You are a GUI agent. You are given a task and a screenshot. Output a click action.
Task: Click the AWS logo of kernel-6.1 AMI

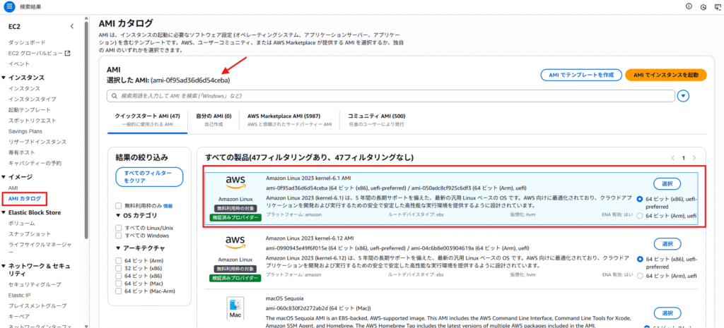tap(235, 182)
